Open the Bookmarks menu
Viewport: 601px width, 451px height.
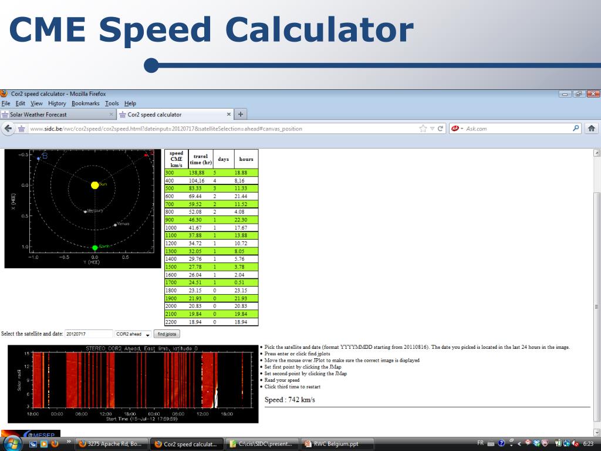coord(85,103)
